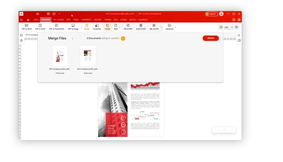Click the Create tool
Image resolution: width=283 pixels, height=162 pixels.
(x=107, y=27)
